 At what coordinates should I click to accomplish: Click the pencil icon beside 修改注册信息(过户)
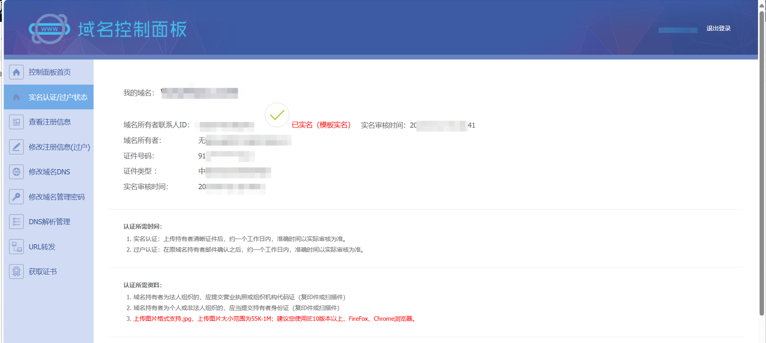click(x=16, y=147)
